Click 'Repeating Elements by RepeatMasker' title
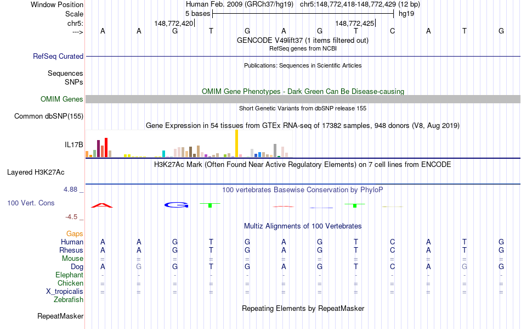Viewport: 521px width, 329px height. (303, 308)
